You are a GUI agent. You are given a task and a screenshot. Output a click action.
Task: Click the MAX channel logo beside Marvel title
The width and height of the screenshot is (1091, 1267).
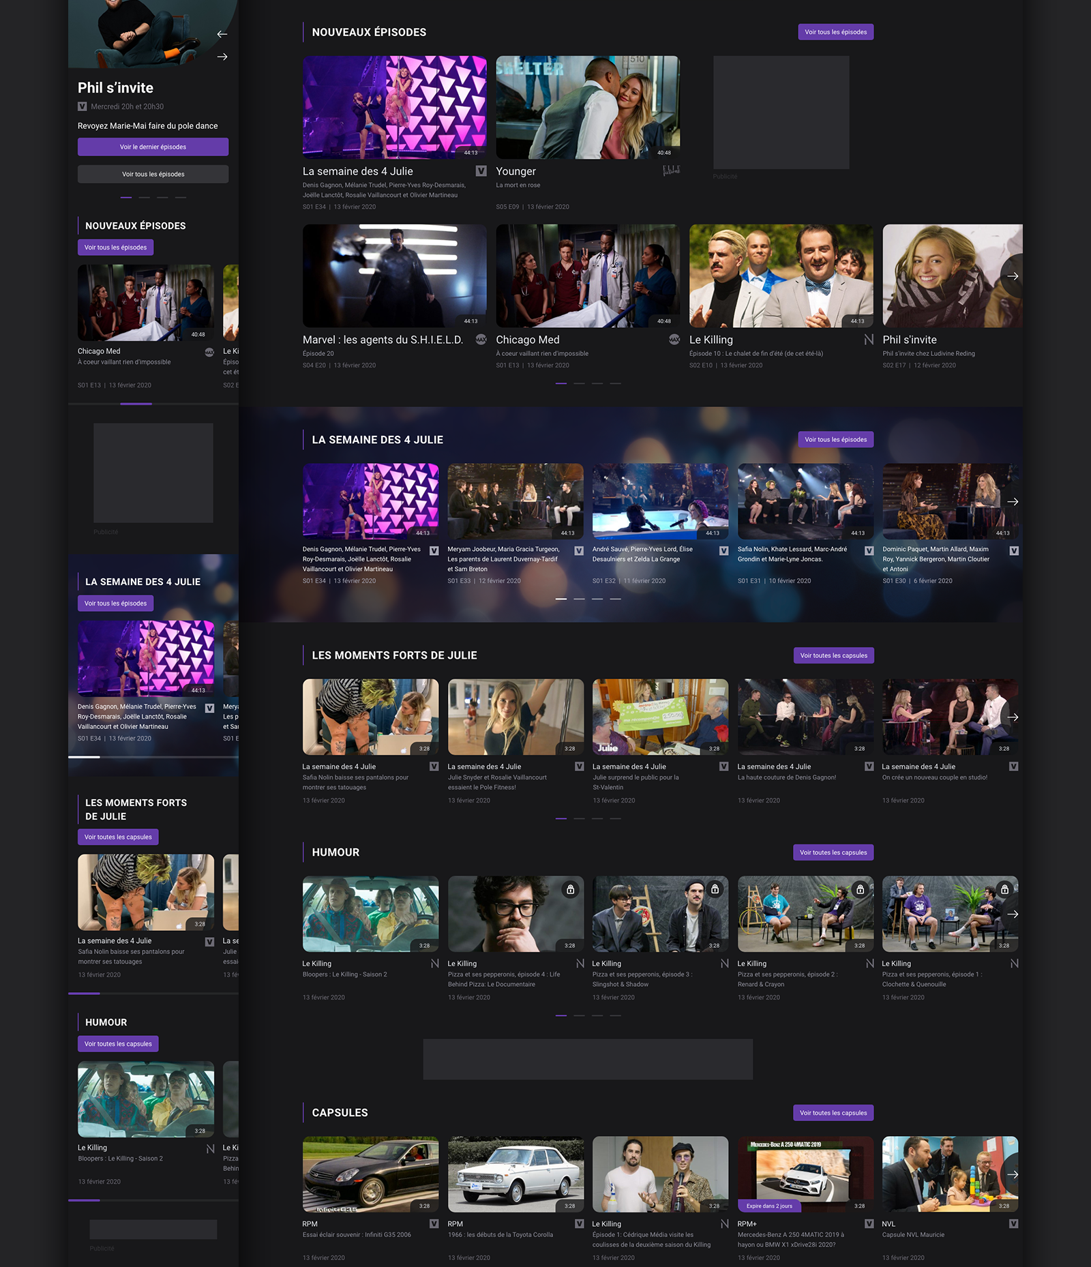(x=481, y=340)
